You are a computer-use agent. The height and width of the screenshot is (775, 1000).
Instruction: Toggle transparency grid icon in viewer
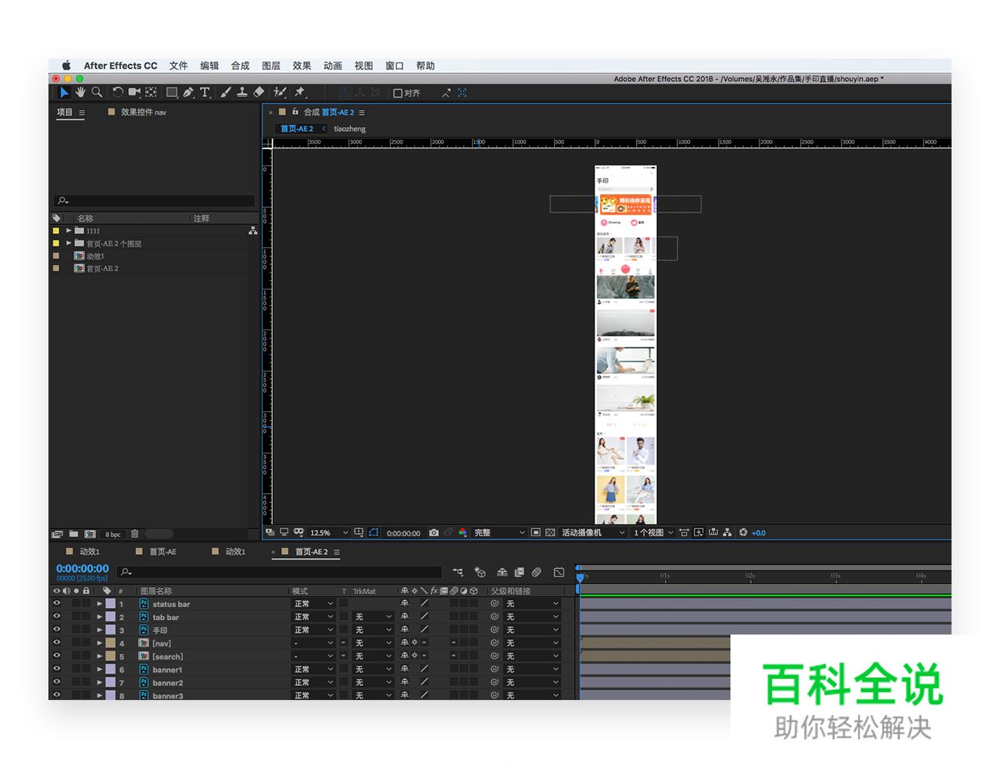550,533
